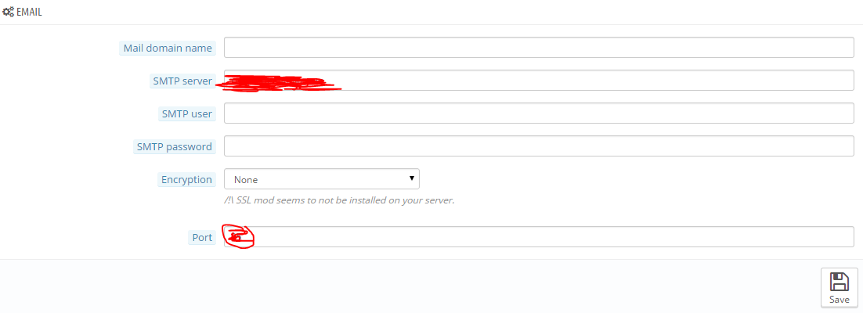863x313 pixels.
Task: Click the Port label
Action: 202,238
